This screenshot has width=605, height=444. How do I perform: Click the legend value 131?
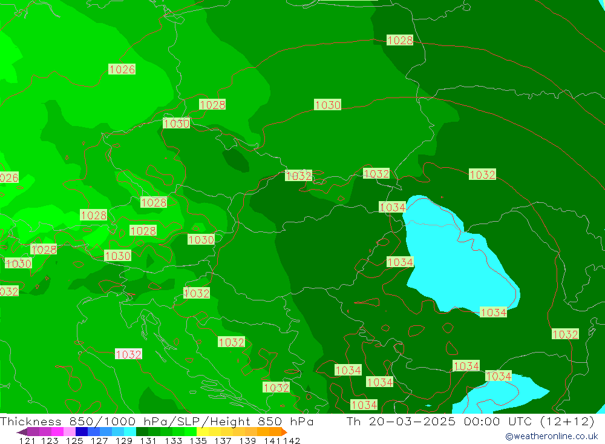pyautogui.click(x=148, y=440)
